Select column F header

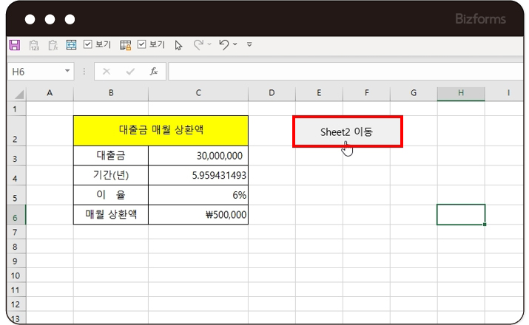click(x=366, y=93)
